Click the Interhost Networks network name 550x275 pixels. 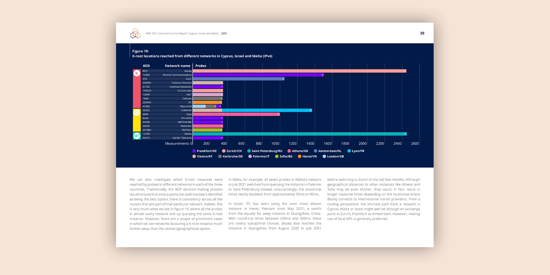(x=181, y=87)
